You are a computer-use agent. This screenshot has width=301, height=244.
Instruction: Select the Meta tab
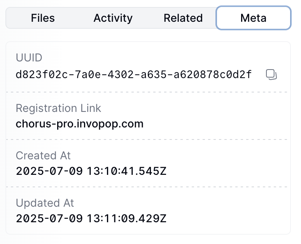(254, 18)
